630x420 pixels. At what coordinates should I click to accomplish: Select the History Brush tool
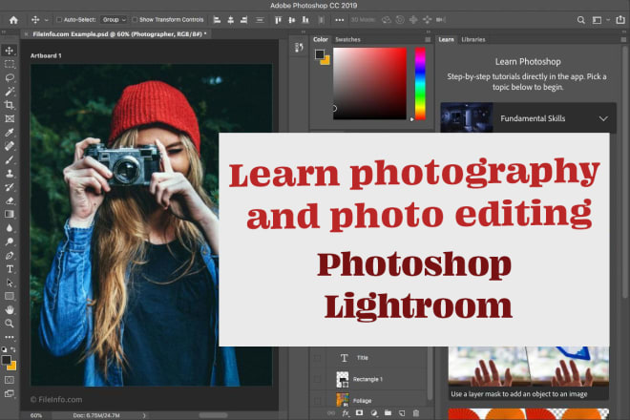[10, 187]
